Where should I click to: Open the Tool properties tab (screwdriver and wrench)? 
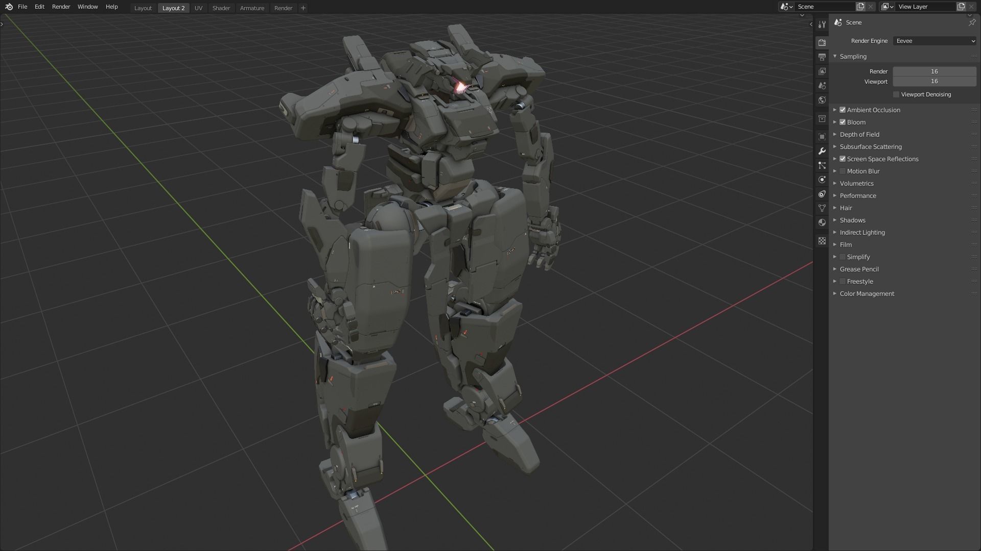pyautogui.click(x=822, y=24)
